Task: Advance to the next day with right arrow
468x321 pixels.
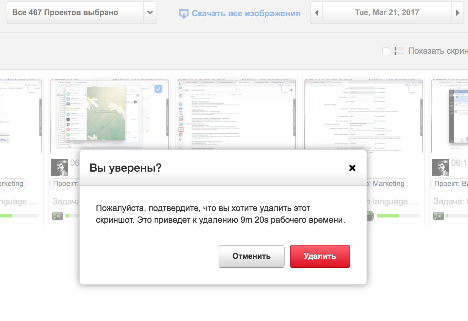Action: (x=458, y=13)
